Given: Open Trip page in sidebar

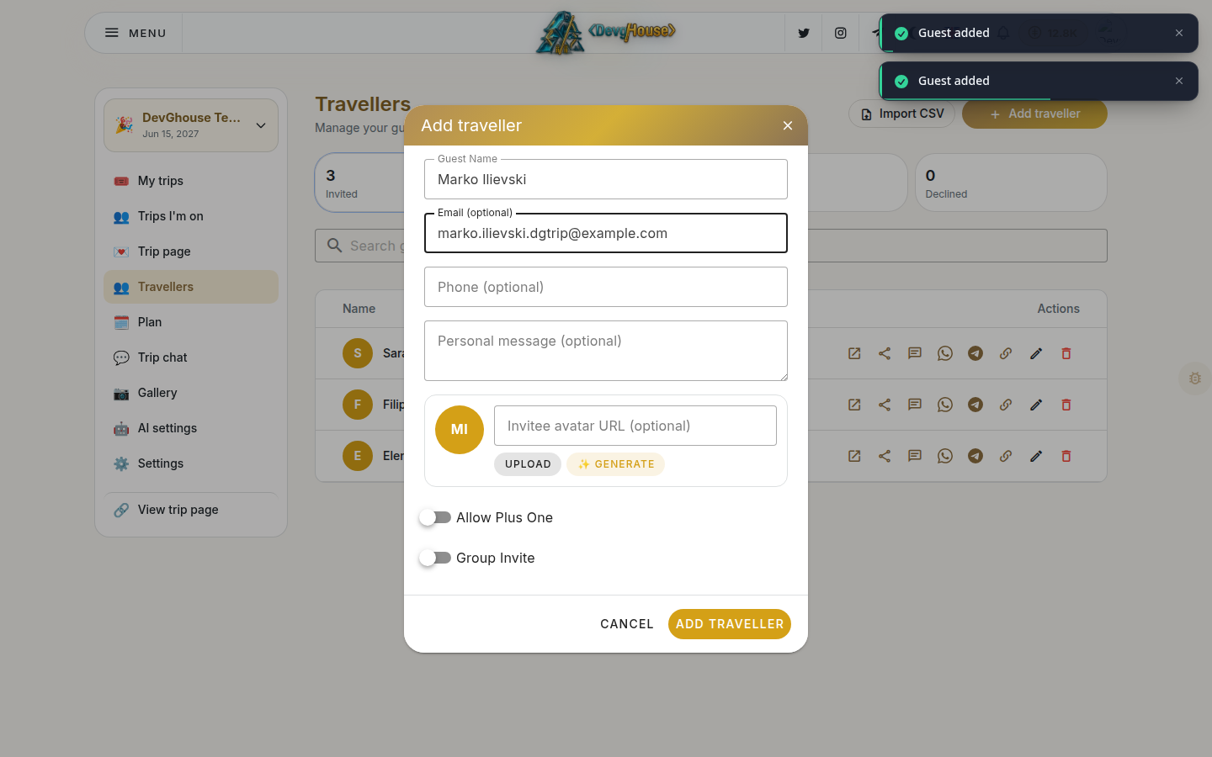Looking at the screenshot, I should click(191, 251).
